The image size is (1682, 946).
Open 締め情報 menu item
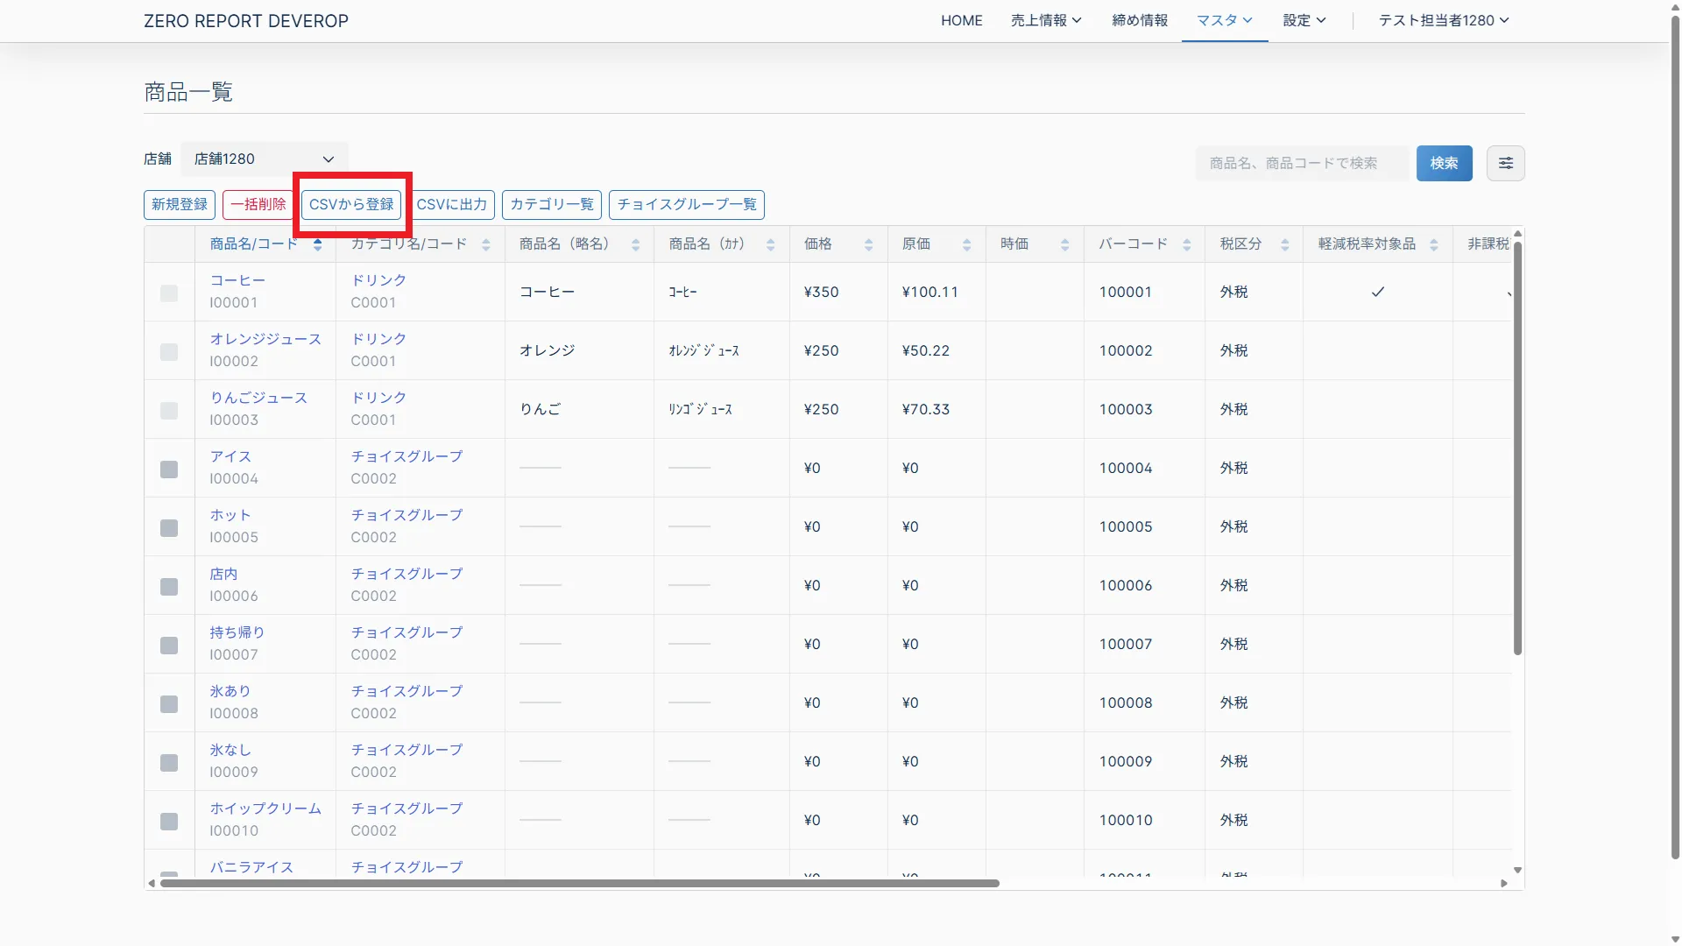tap(1139, 20)
